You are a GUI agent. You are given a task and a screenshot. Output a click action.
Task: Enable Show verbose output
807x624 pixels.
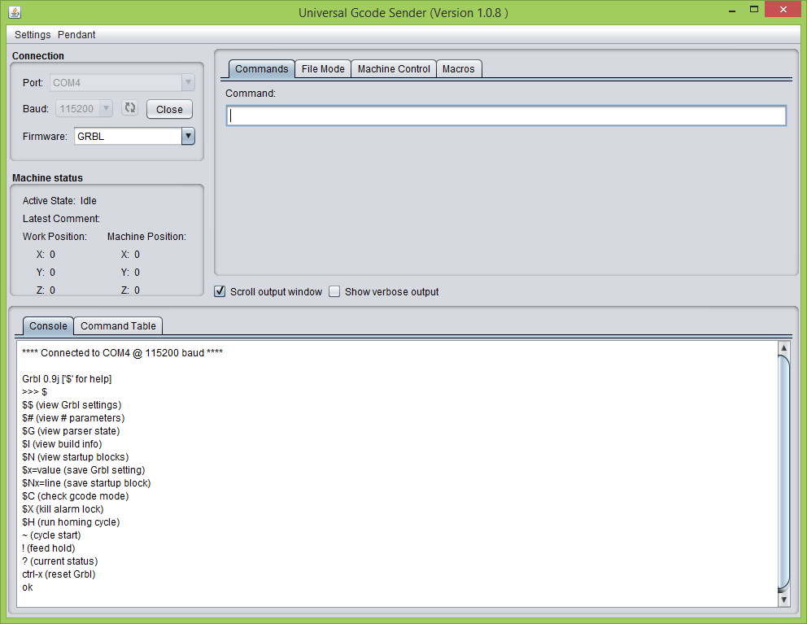tap(334, 291)
